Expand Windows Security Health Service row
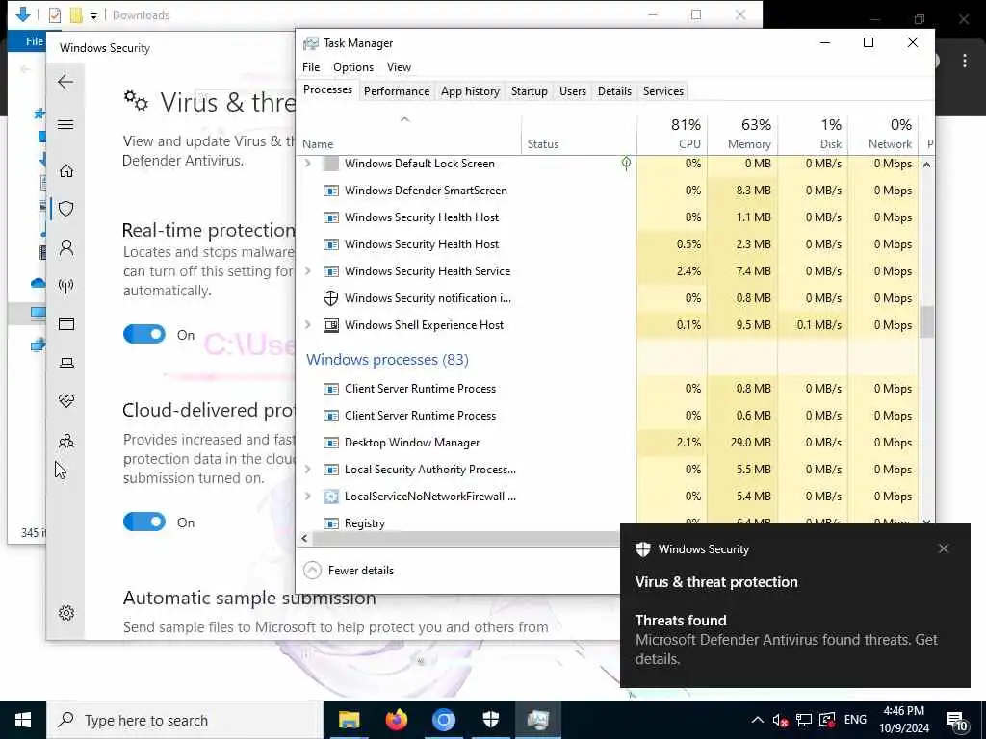 (307, 270)
